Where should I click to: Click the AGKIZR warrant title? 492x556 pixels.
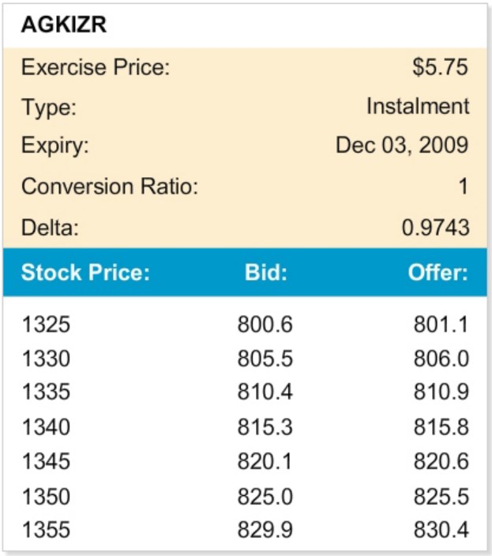tap(64, 25)
